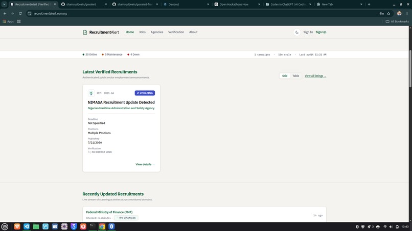Open the Files manager from taskbar
The width and height of the screenshot is (412, 231).
(36, 226)
